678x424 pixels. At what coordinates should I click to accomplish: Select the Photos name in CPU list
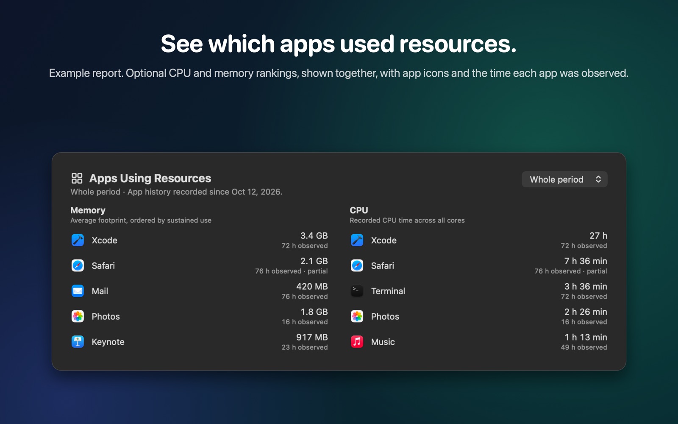click(385, 316)
